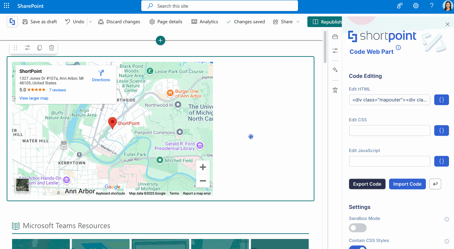Open the SharePoint app launcher grid
The image size is (454, 249).
click(6, 6)
